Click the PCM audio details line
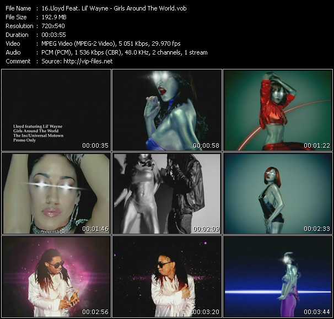Screen dimensions: 334x319 [x=125, y=52]
